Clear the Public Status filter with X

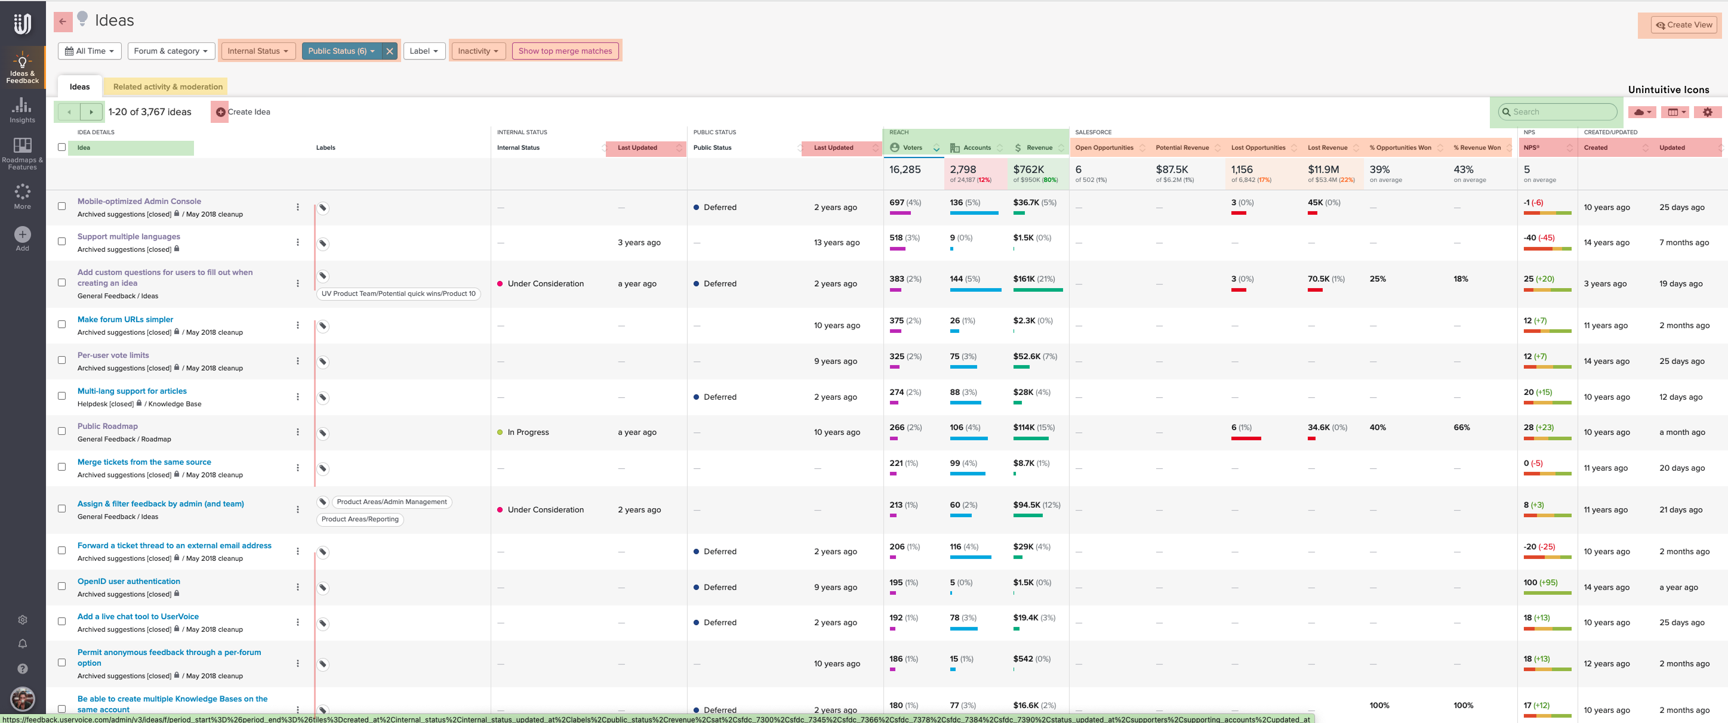390,51
